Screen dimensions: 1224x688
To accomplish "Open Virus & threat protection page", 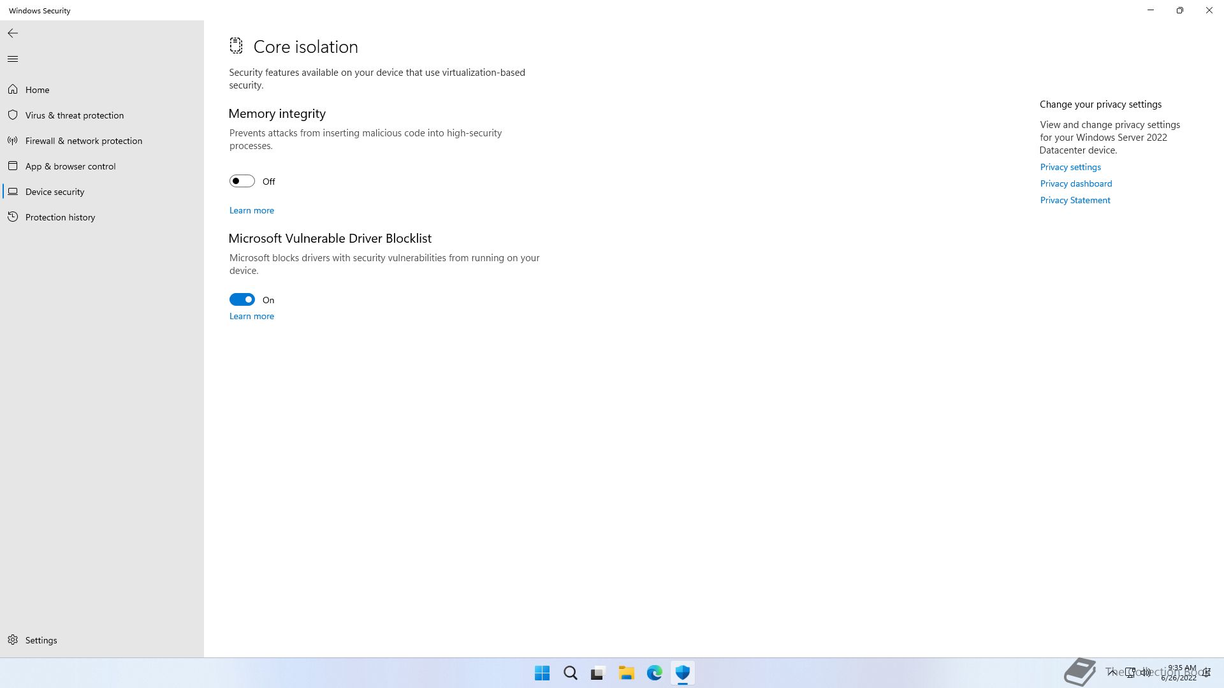I will coord(102,115).
